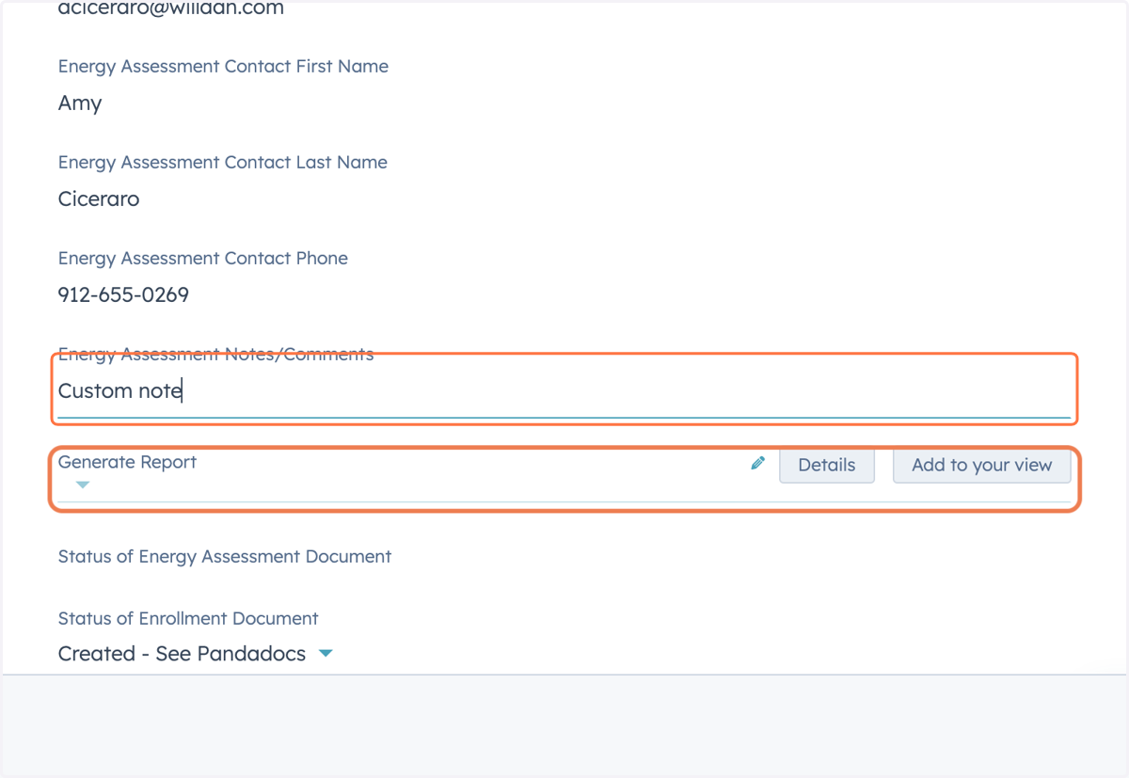Click the Energy Assessment Contact First Name label
This screenshot has width=1129, height=778.
point(223,67)
